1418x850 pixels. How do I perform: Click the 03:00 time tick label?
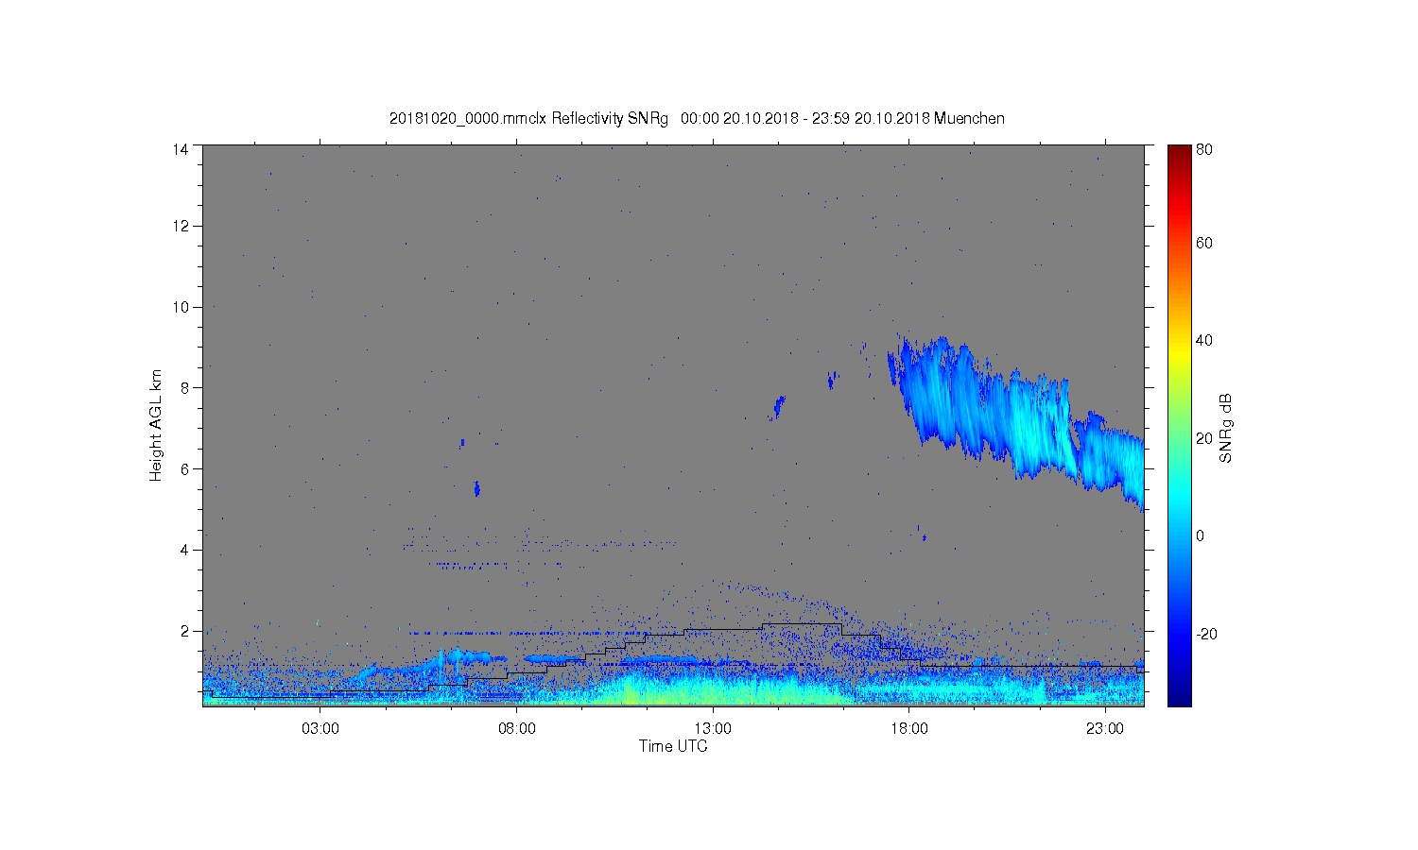pos(320,729)
